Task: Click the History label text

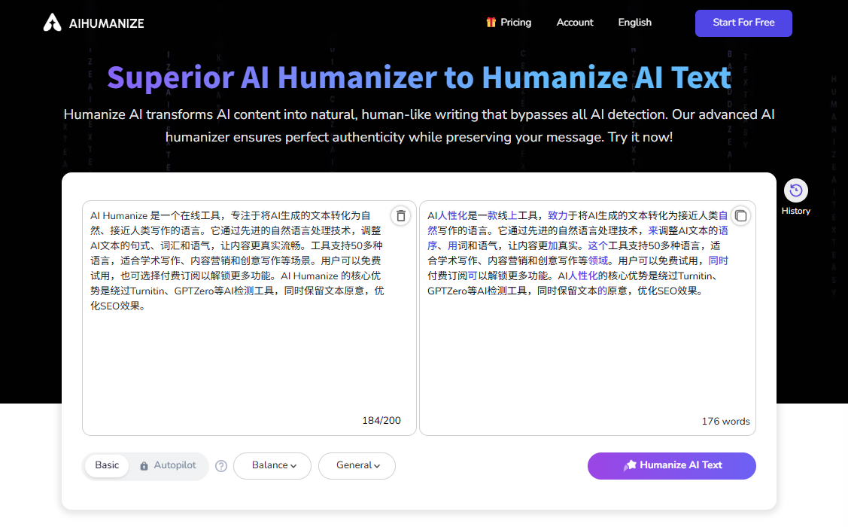Action: 795,211
